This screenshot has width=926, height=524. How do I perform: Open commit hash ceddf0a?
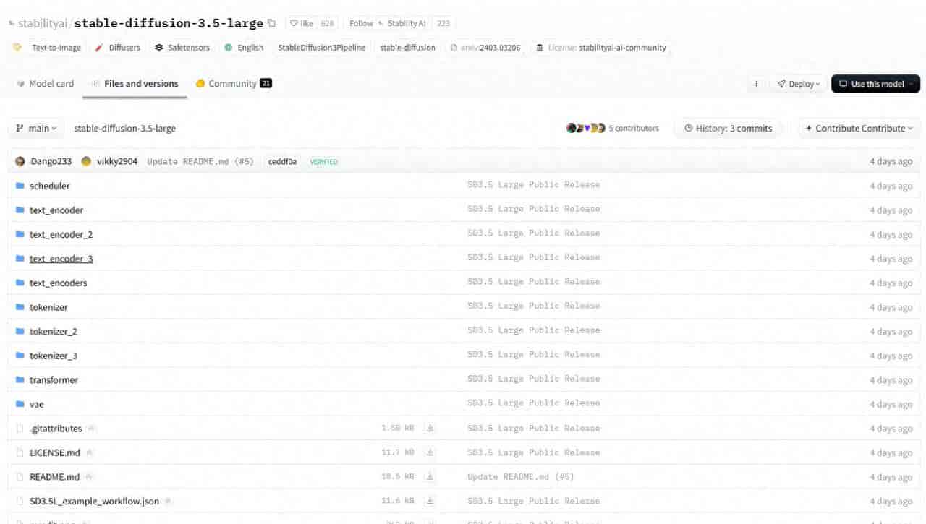(282, 162)
